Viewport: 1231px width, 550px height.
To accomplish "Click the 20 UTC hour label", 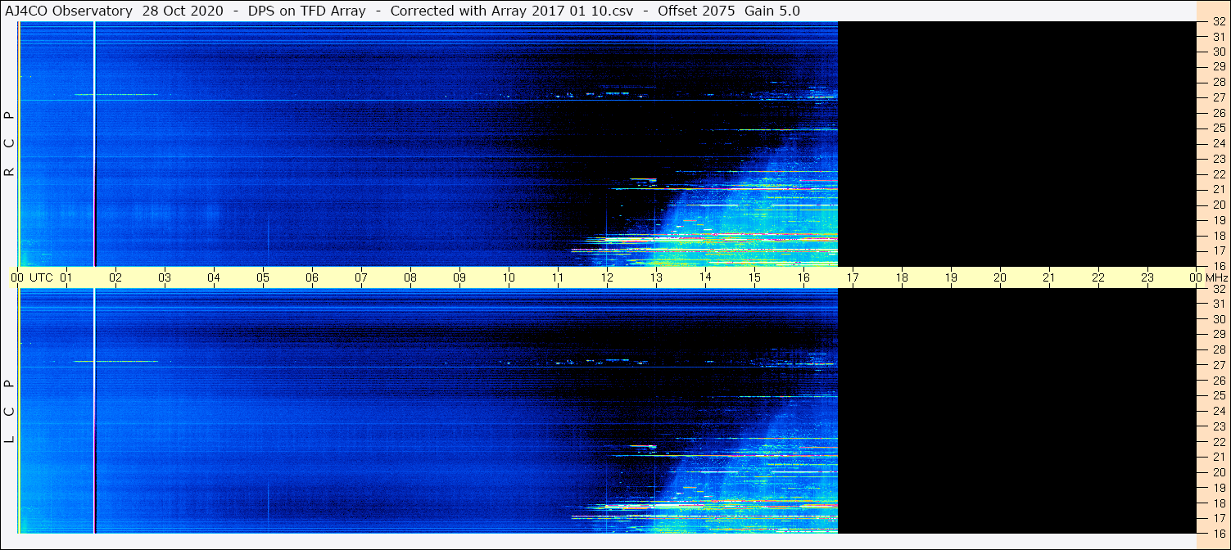I will [x=1000, y=277].
